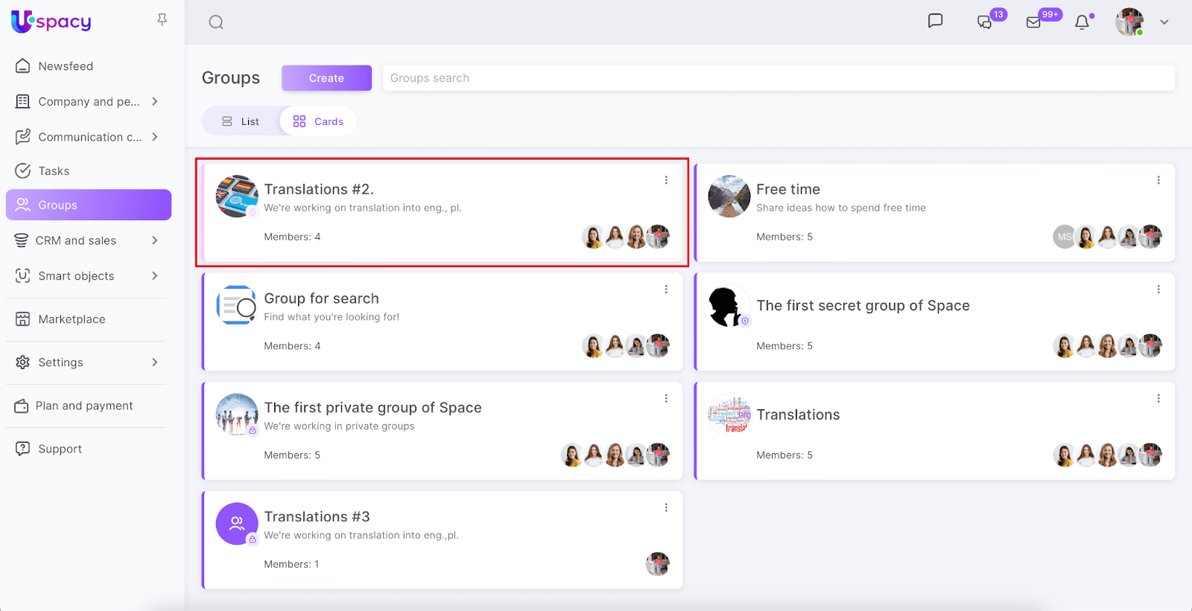Viewport: 1192px width, 611px height.
Task: Click the Translations group thumbnail image
Action: click(x=729, y=415)
